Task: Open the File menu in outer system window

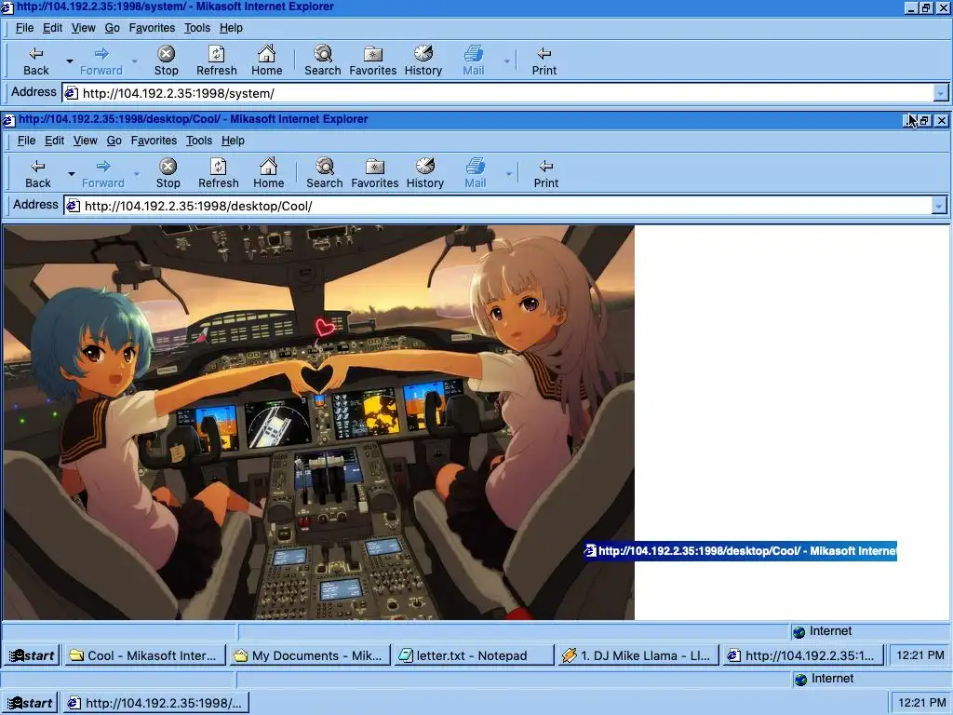Action: point(24,28)
